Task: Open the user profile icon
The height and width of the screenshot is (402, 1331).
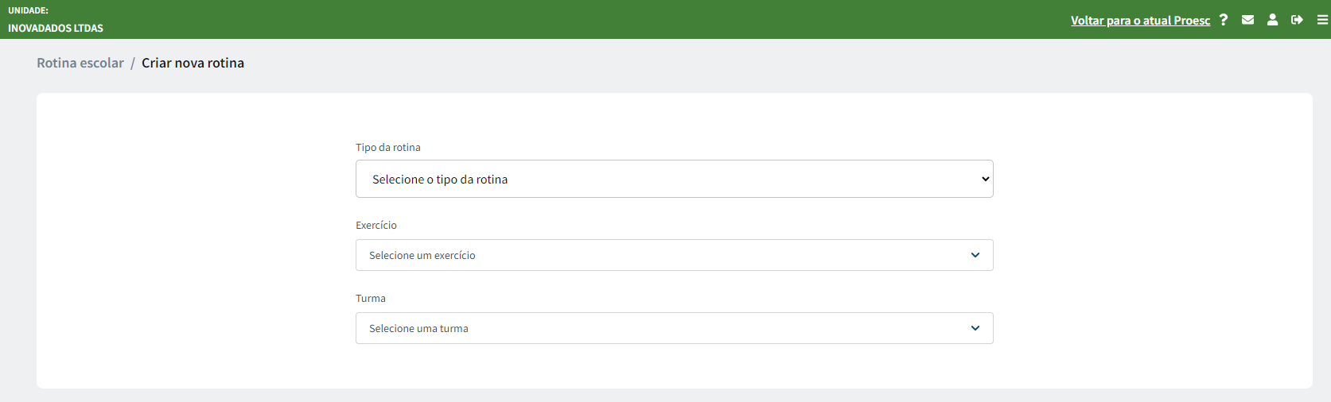Action: point(1272,20)
